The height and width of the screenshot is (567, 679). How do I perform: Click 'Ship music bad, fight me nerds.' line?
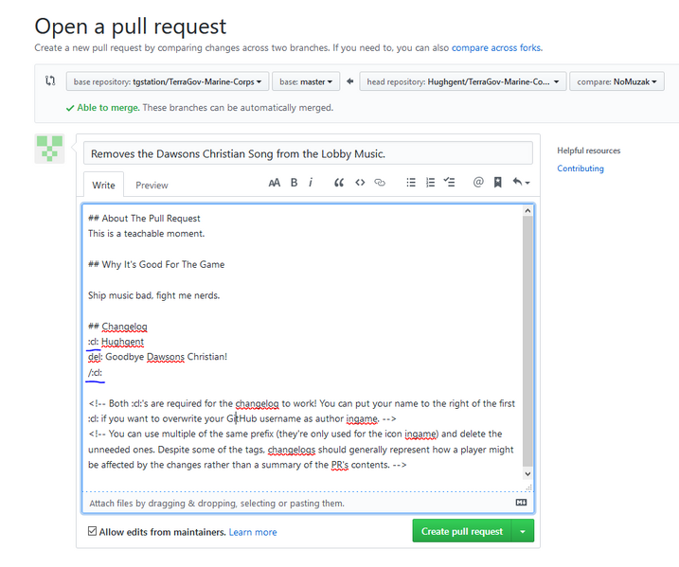[153, 295]
